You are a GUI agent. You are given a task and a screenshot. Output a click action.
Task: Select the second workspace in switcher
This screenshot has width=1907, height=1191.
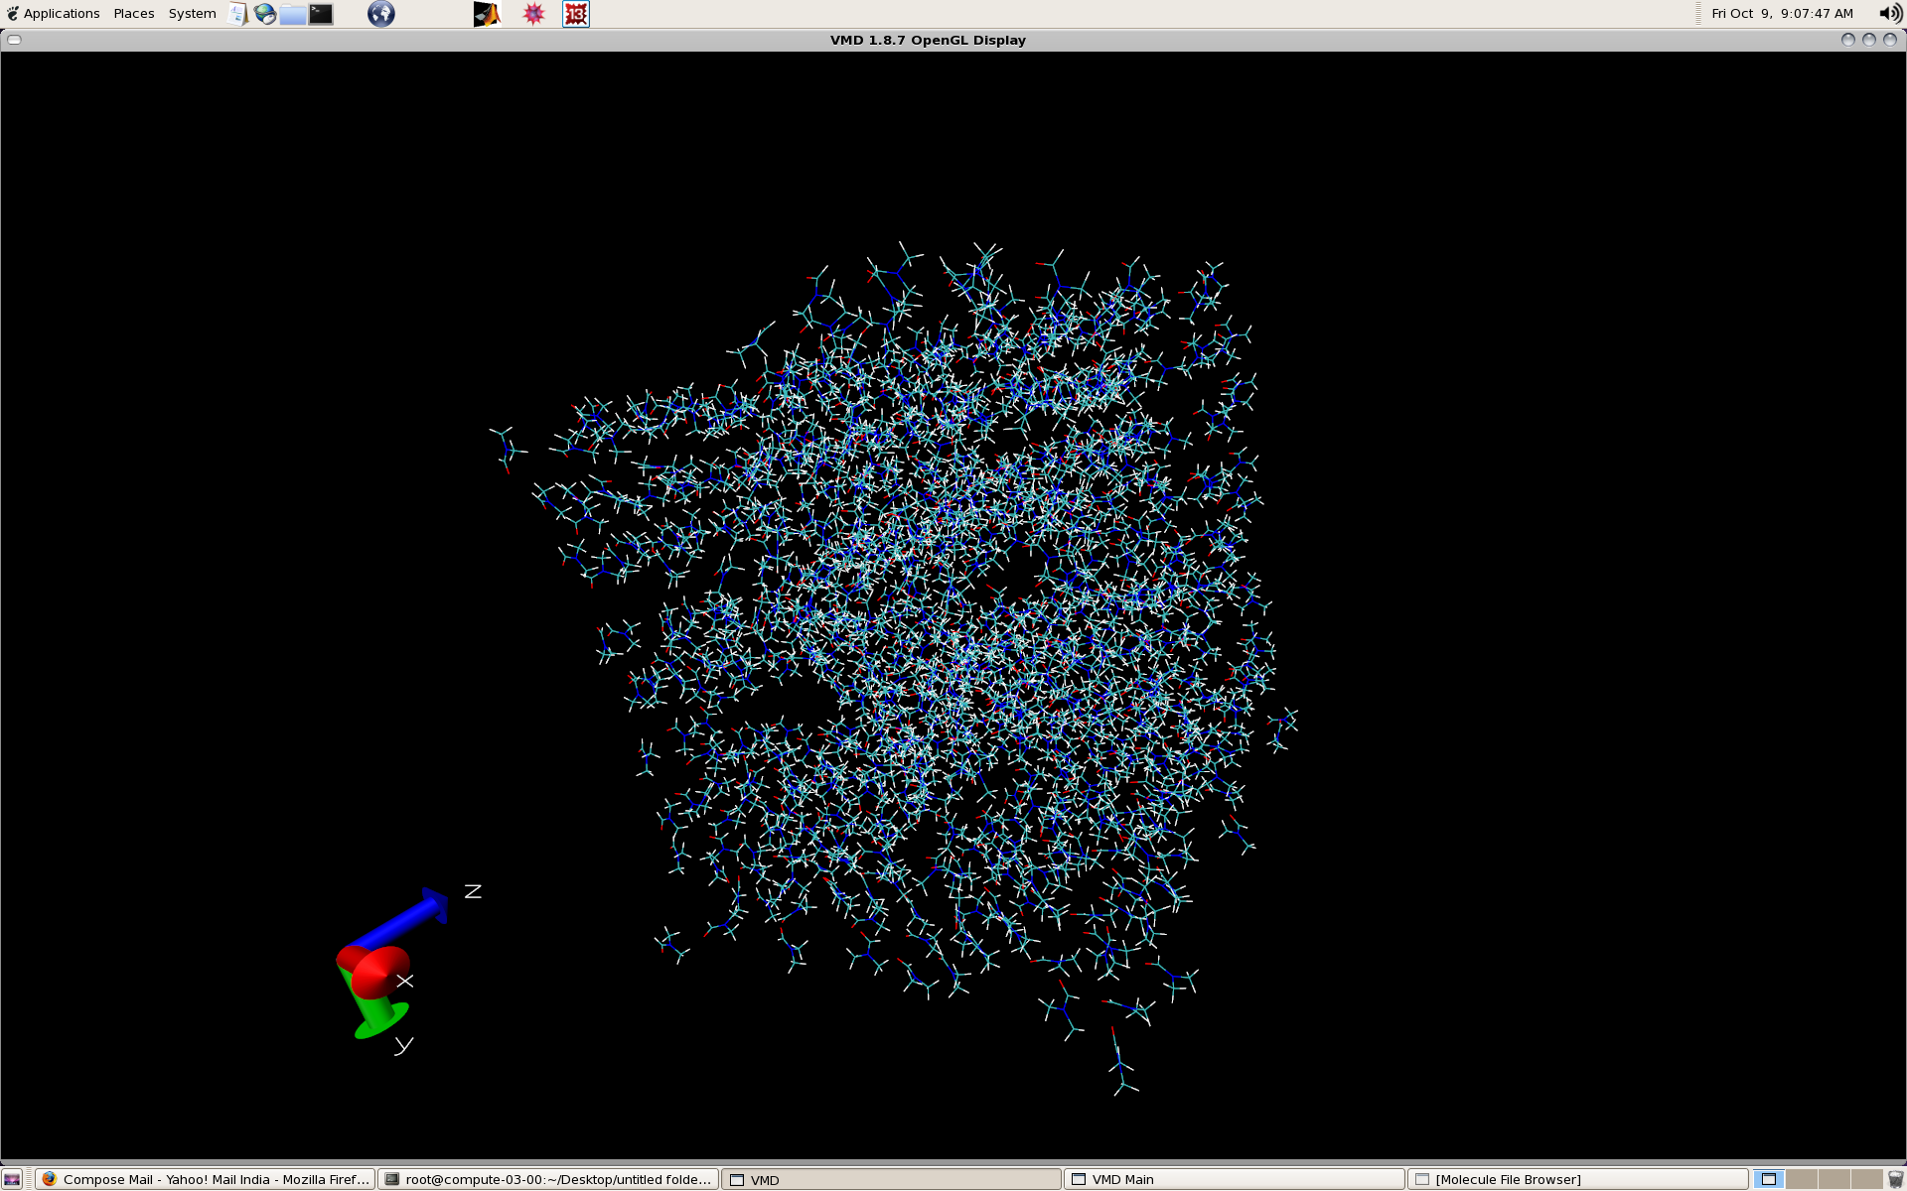[1801, 1179]
